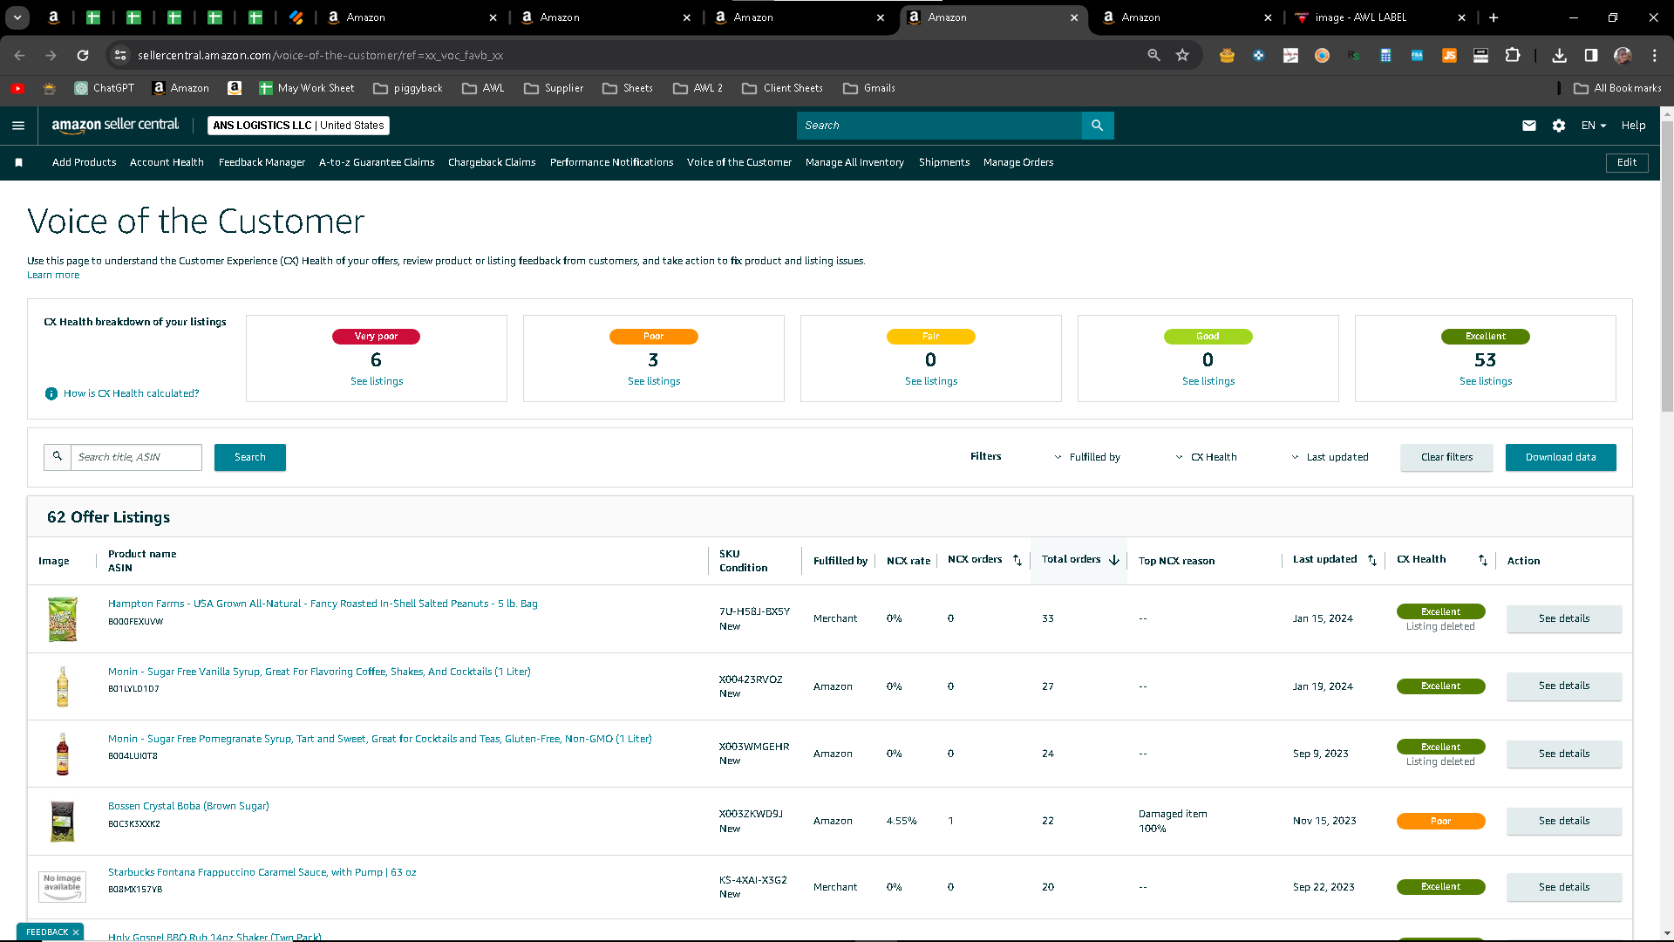Sort by Total orders arrow
This screenshot has height=942, width=1674.
click(1114, 560)
